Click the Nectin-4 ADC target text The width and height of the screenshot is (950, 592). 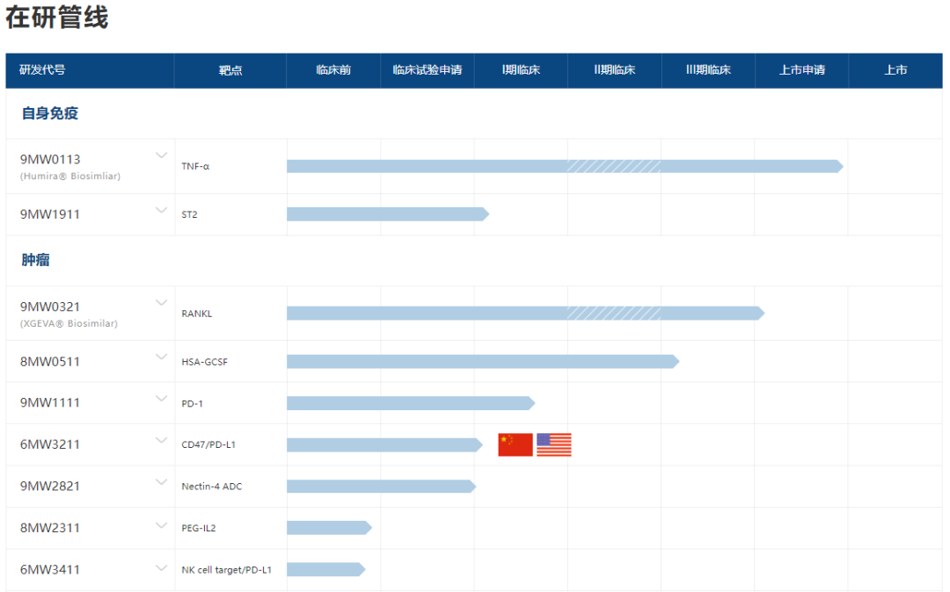211,487
